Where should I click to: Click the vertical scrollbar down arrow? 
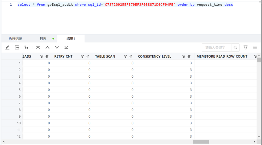[x=259, y=137]
